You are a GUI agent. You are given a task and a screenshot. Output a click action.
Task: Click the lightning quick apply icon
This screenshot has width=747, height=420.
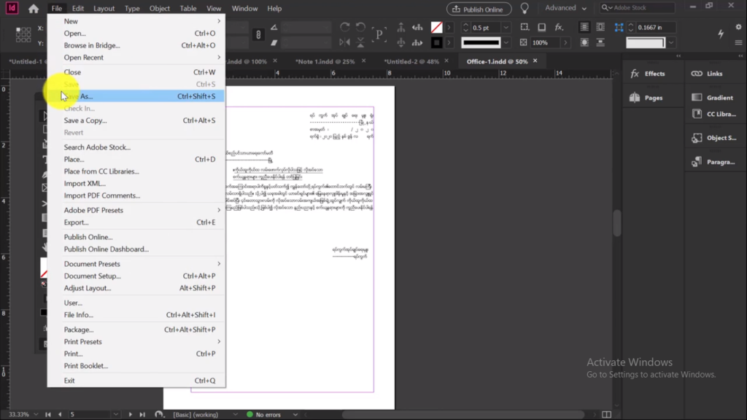pyautogui.click(x=721, y=34)
